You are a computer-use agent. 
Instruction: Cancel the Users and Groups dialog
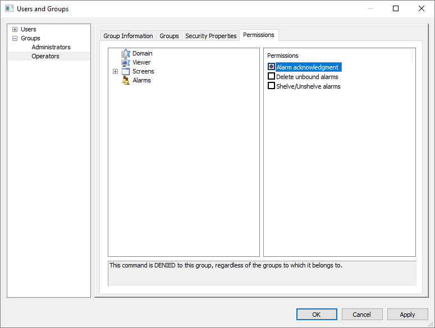coord(362,315)
